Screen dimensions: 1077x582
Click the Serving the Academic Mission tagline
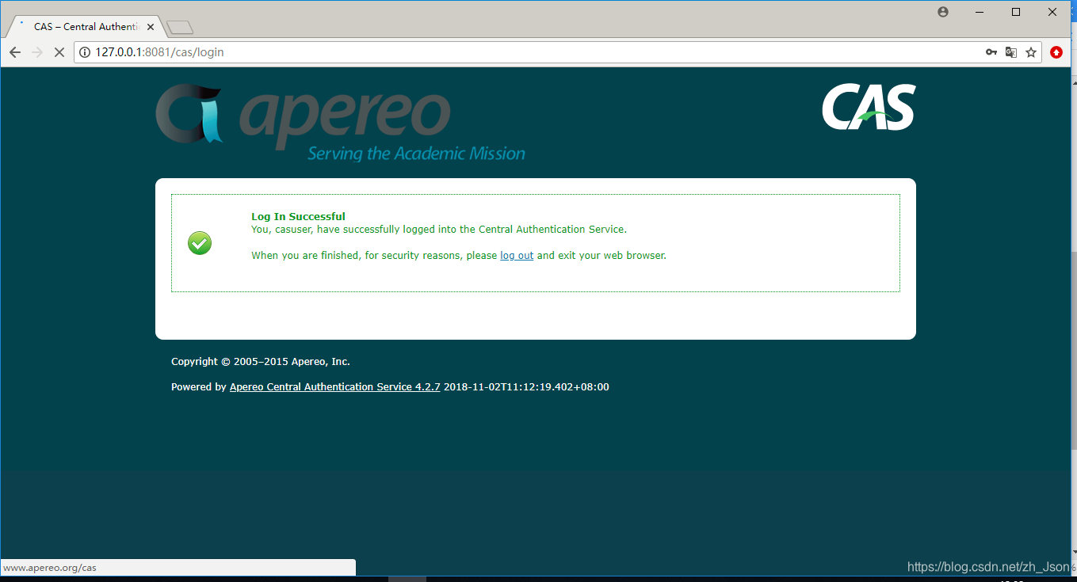pos(416,153)
